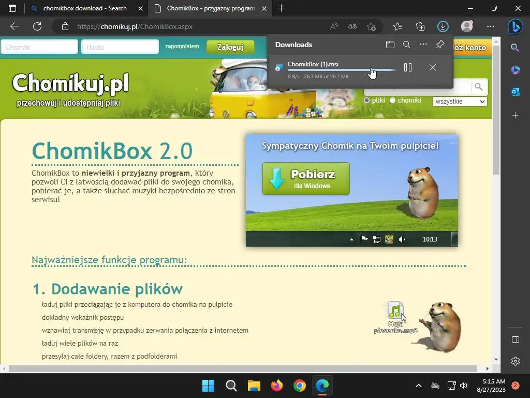This screenshot has height=398, width=530.
Task: Open tab actions menu icon
Action: click(12, 8)
